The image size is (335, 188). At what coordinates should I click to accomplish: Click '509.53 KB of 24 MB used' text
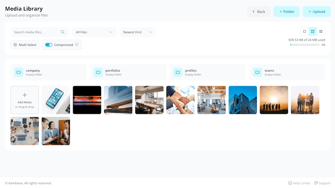[x=307, y=40]
